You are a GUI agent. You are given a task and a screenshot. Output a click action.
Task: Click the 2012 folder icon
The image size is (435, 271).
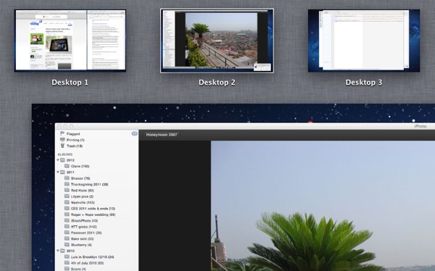[62, 160]
